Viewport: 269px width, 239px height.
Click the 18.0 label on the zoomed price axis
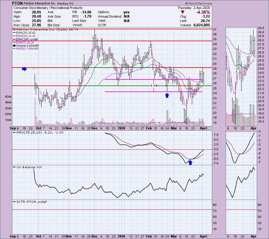pos(261,122)
